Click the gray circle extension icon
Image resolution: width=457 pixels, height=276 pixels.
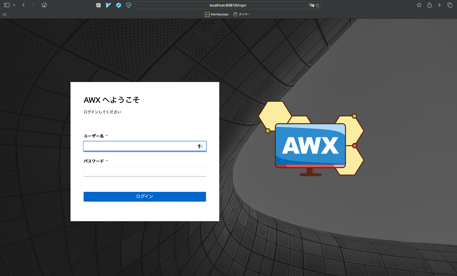(98, 5)
